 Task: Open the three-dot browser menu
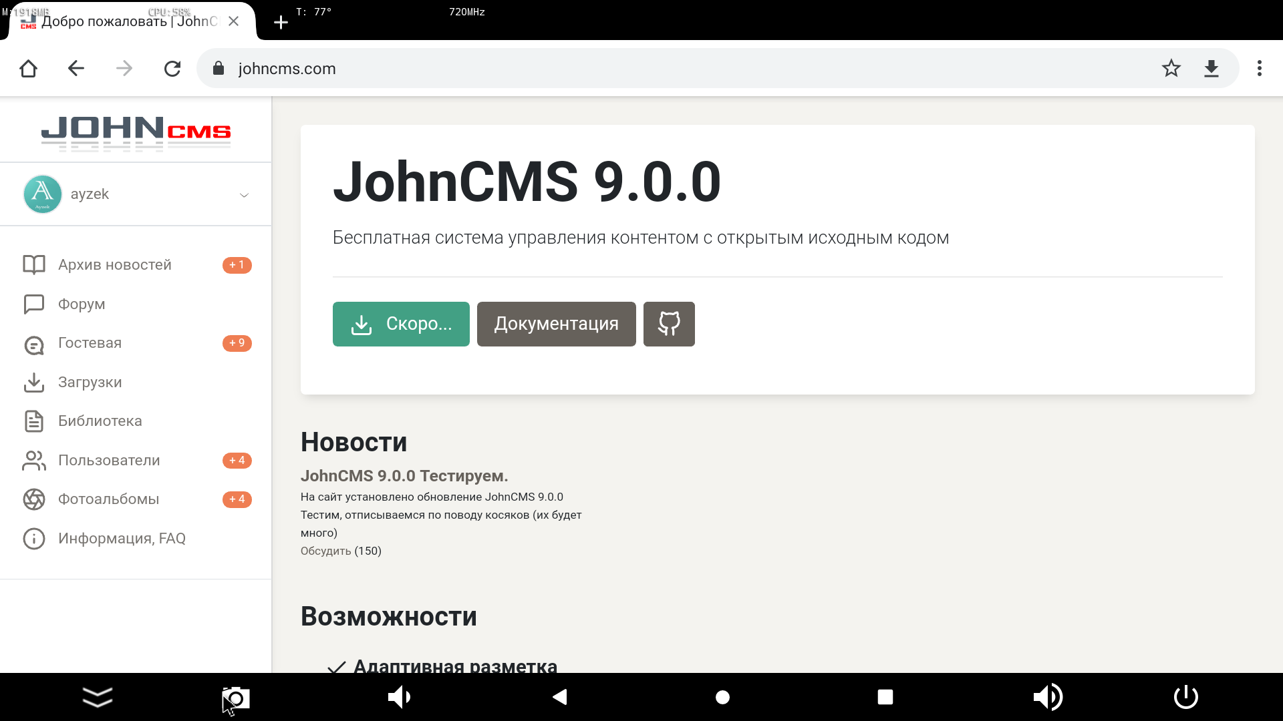coord(1259,68)
